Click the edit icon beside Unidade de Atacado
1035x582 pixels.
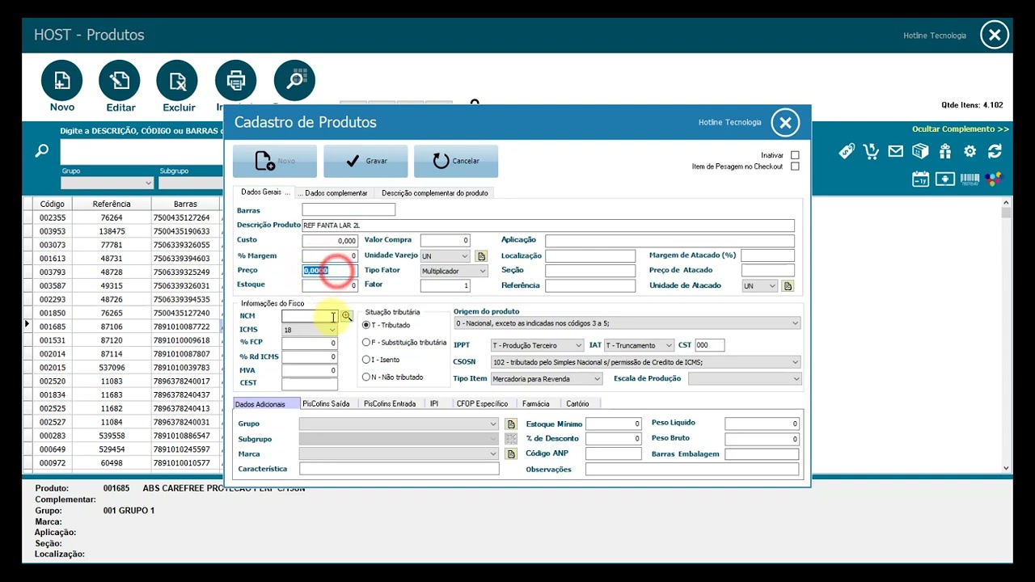[x=788, y=286]
